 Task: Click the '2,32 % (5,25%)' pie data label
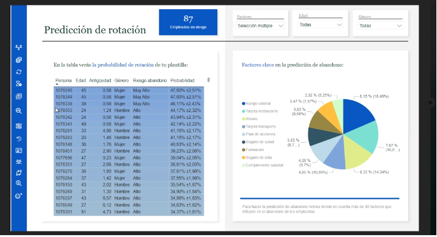[x=318, y=95]
